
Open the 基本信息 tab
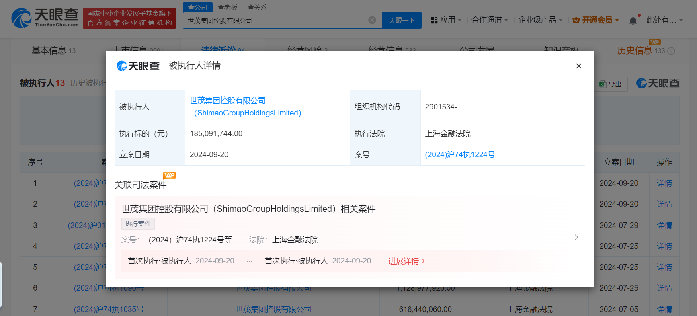(x=53, y=51)
